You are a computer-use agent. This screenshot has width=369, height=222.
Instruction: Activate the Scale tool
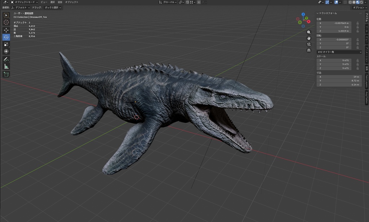coord(6,44)
